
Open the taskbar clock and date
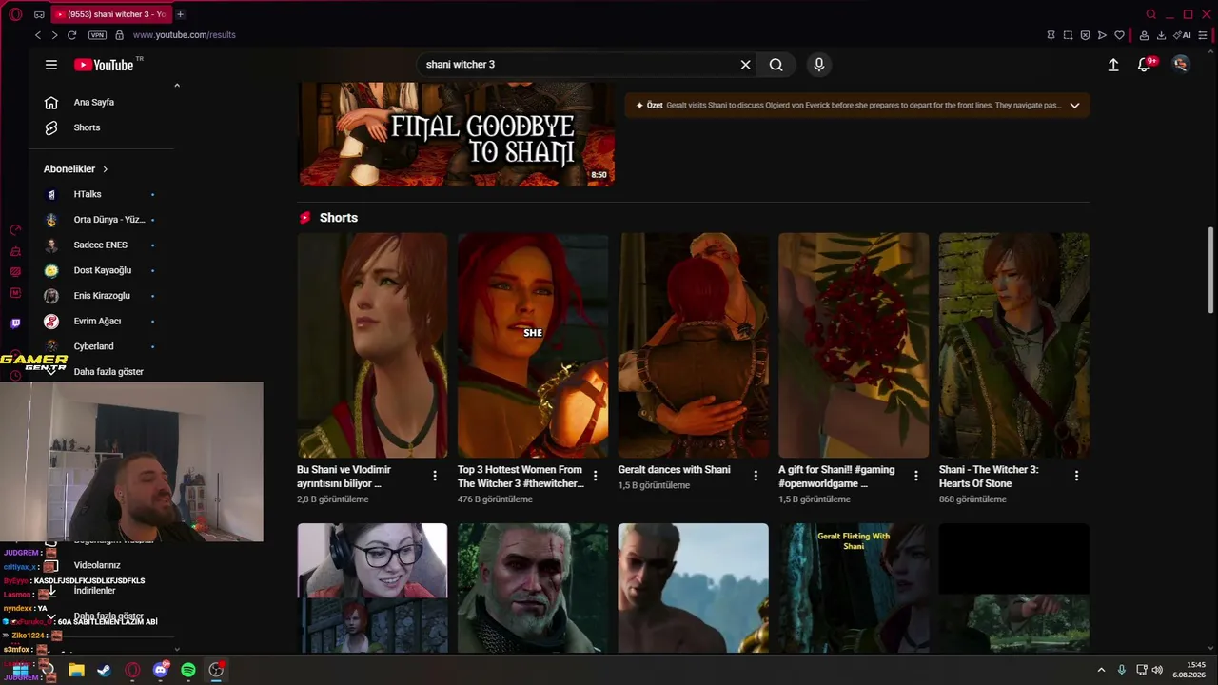1189,670
